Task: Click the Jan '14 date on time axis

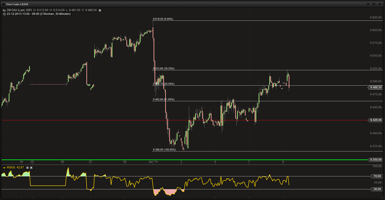Action: (x=153, y=162)
